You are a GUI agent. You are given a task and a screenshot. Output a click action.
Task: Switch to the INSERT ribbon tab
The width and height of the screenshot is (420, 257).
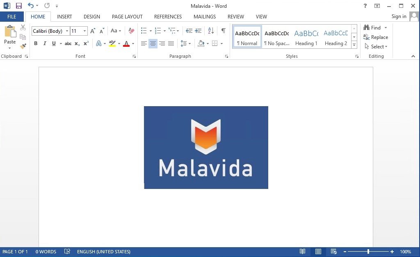tap(64, 16)
